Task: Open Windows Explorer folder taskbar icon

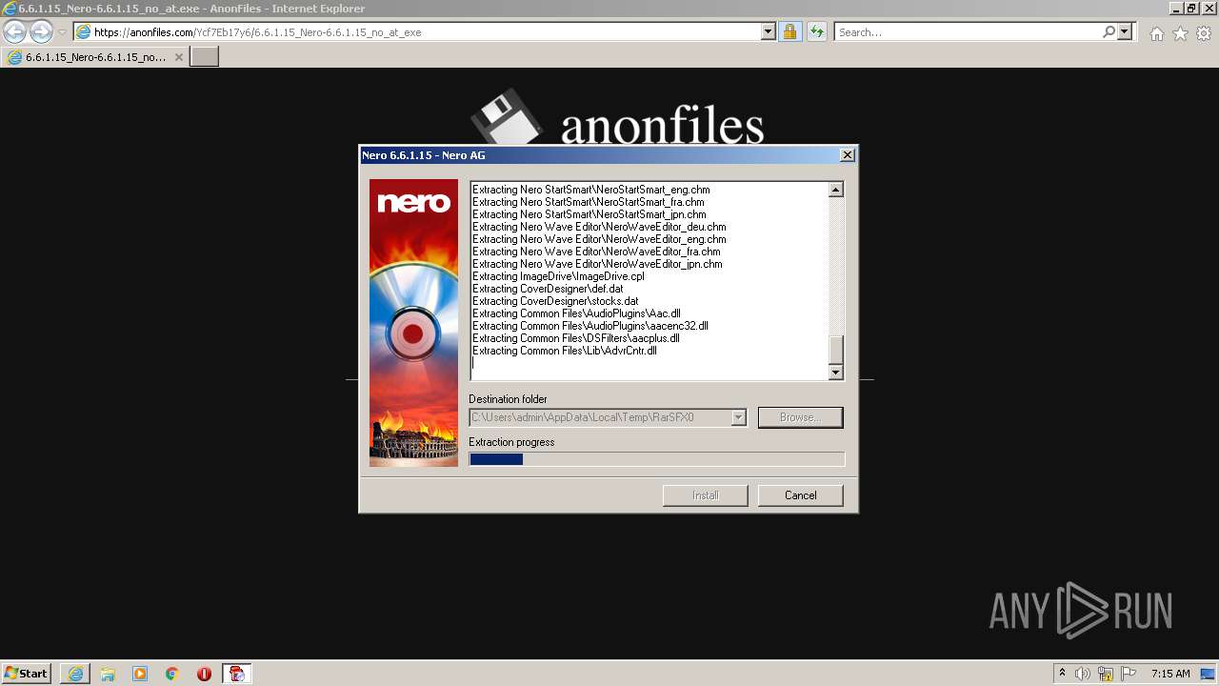Action: (x=108, y=674)
